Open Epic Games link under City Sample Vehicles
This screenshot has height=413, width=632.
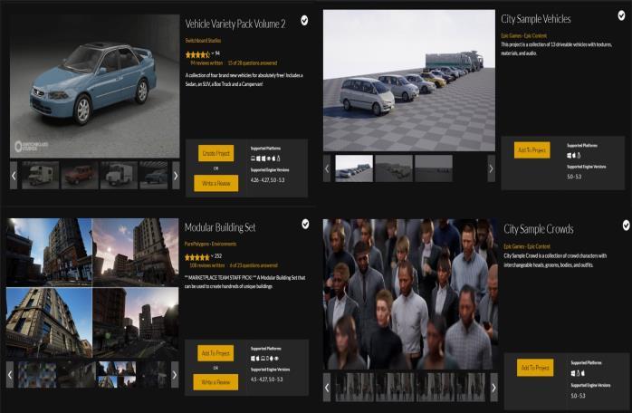point(512,36)
